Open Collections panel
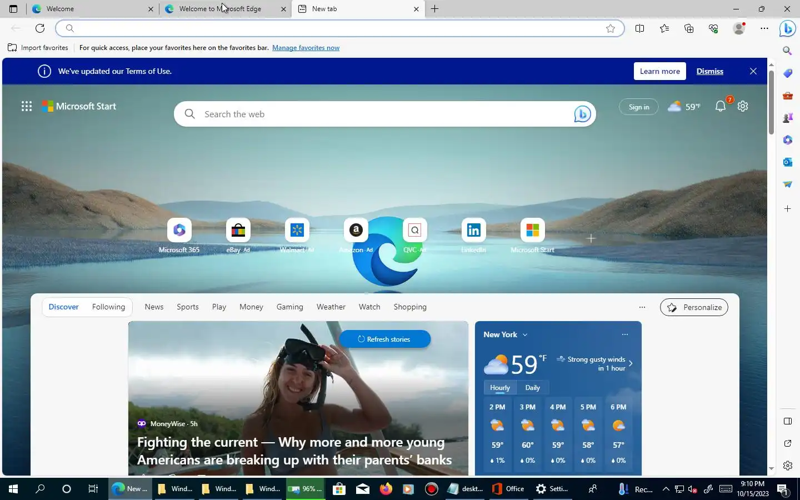This screenshot has height=500, width=800. 689,28
